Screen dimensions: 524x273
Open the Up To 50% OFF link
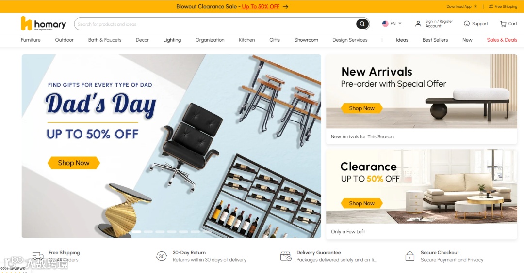pos(261,6)
